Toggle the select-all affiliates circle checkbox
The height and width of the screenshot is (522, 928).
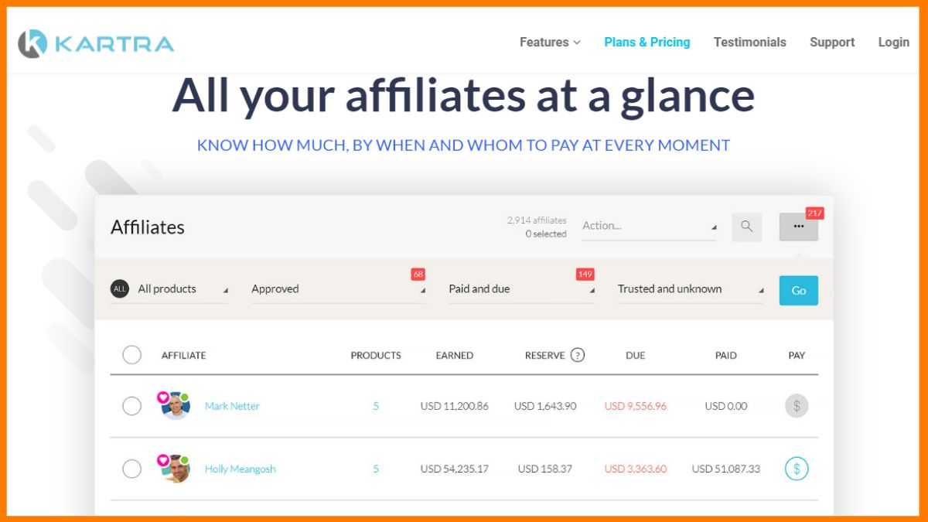[x=132, y=355]
